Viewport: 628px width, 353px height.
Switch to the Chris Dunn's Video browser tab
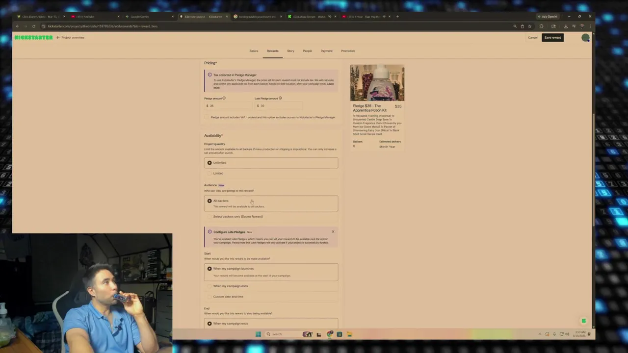click(x=40, y=17)
